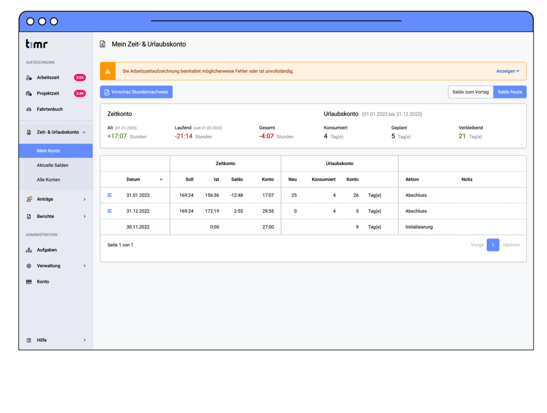547x413 pixels.
Task: Click the browser address bar line
Action: click(x=276, y=21)
